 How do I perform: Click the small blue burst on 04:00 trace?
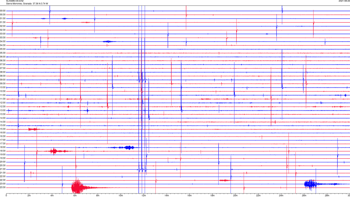click(109, 42)
